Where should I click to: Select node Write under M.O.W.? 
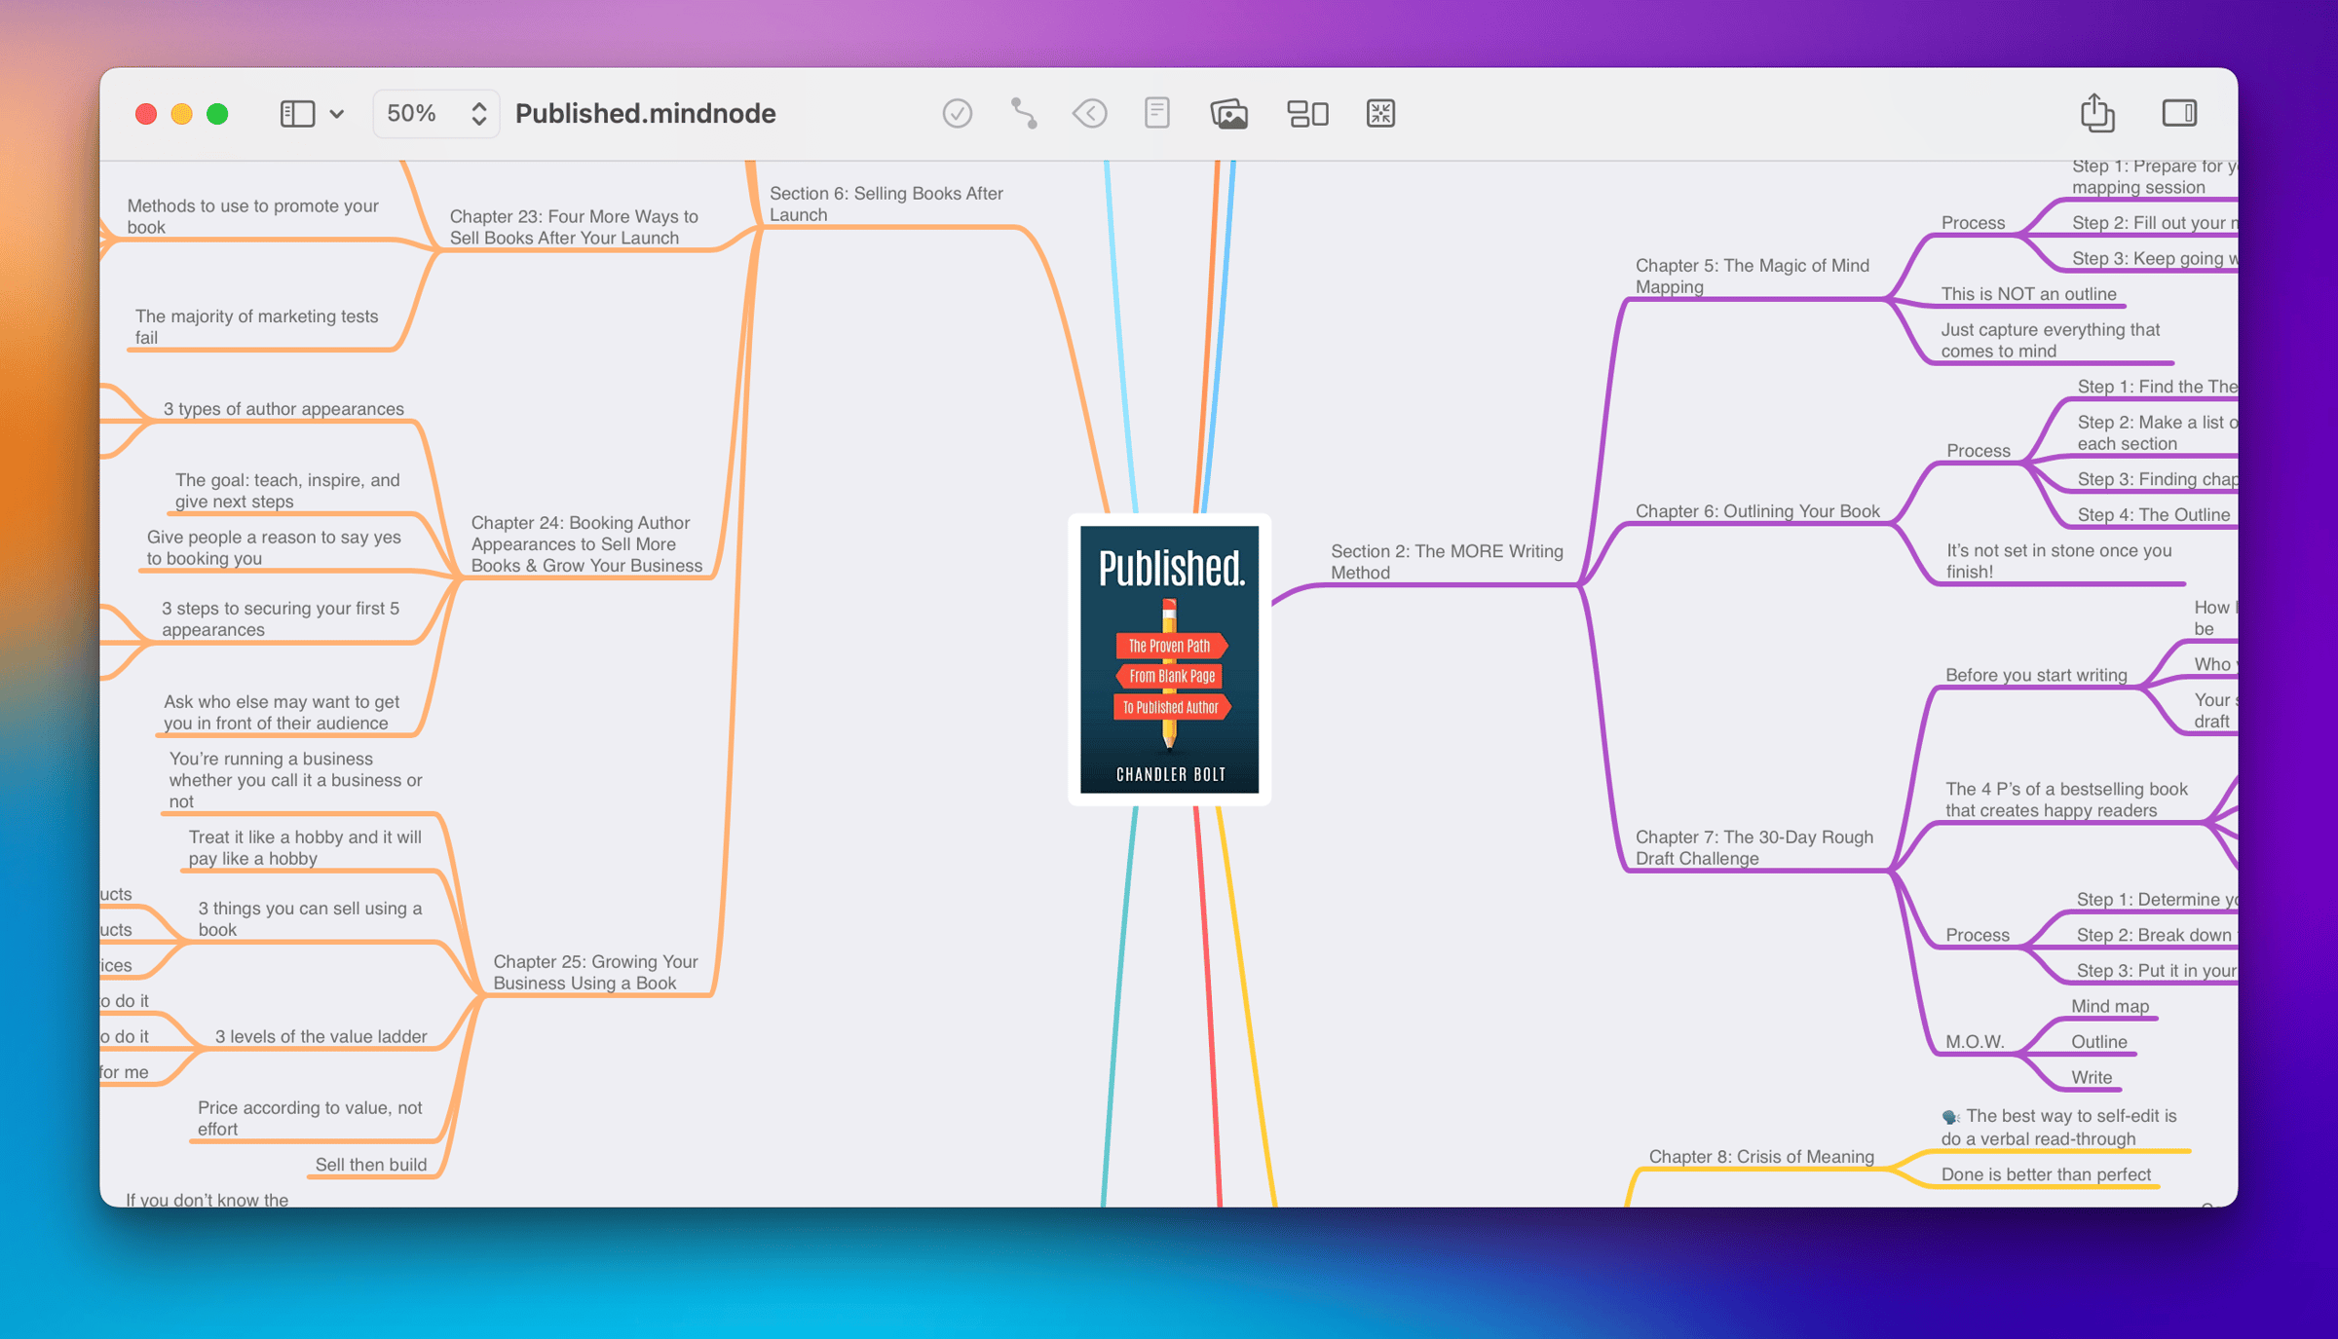2091,1078
